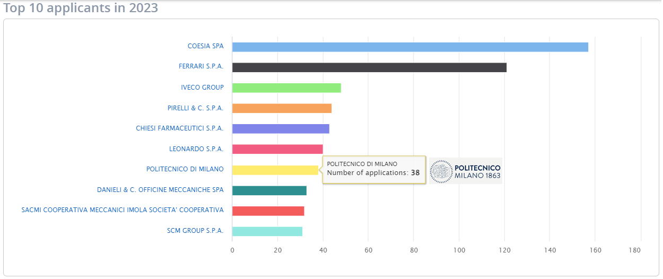The width and height of the screenshot is (663, 279).
Task: Select the LEONARDO S.P.A. label
Action: 196,149
